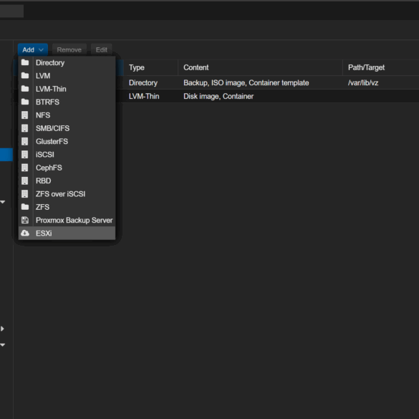The image size is (419, 419).
Task: Click the RBD server icon
Action: click(x=24, y=180)
